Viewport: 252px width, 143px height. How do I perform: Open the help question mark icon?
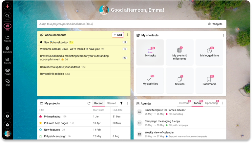click(7, 116)
